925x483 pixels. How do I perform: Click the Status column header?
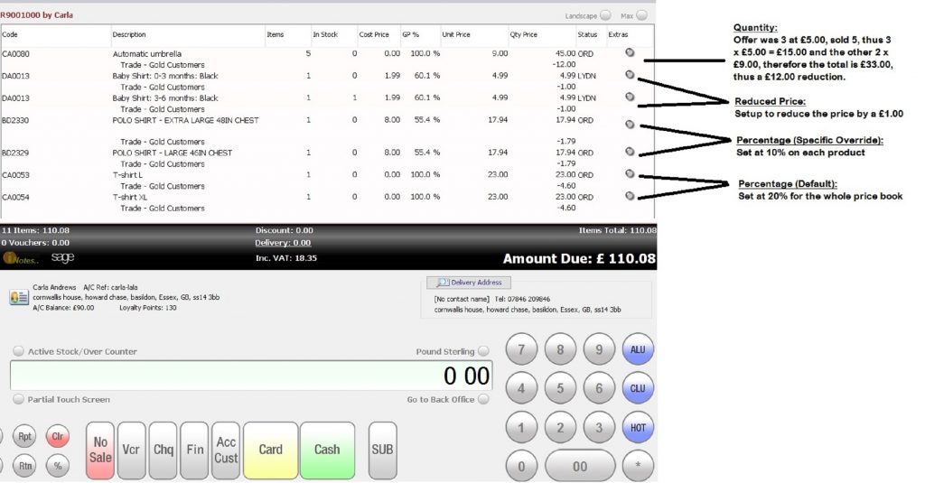tap(587, 34)
